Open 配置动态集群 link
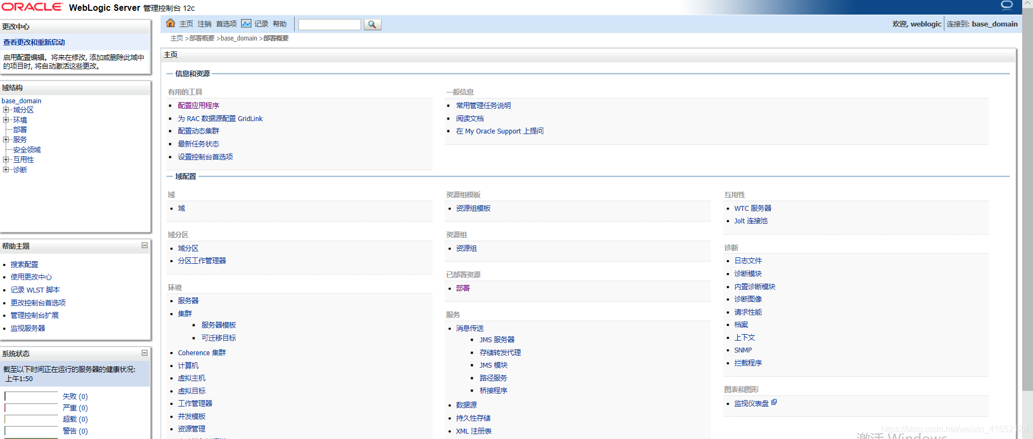 [x=198, y=131]
